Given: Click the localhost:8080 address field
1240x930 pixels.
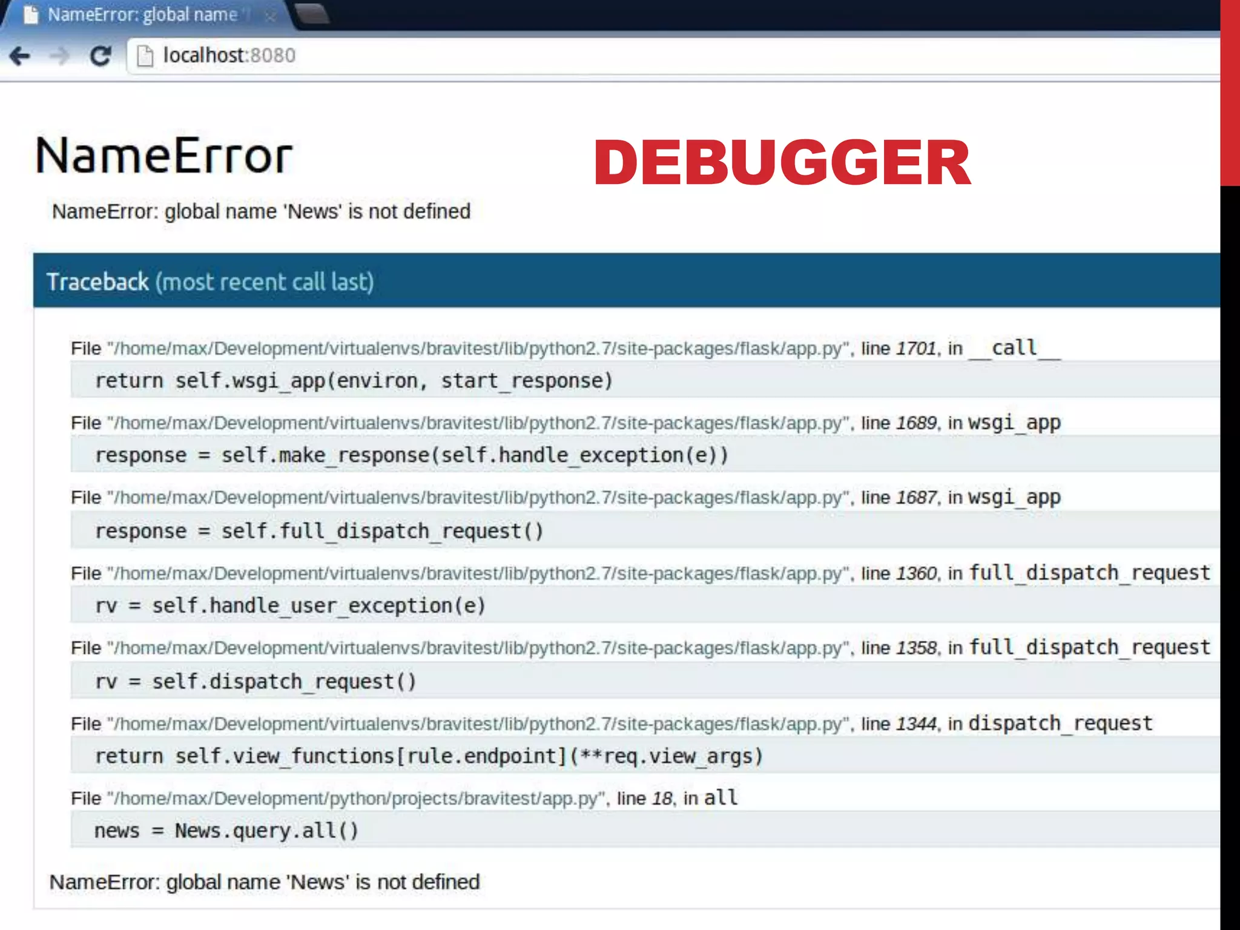Looking at the screenshot, I should (x=229, y=56).
